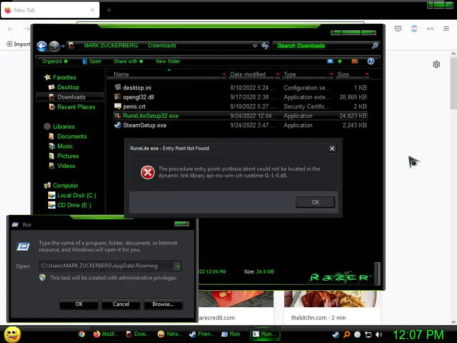Screen dimensions: 457x343
Task: Open New Tab settings gear
Action: point(436,64)
